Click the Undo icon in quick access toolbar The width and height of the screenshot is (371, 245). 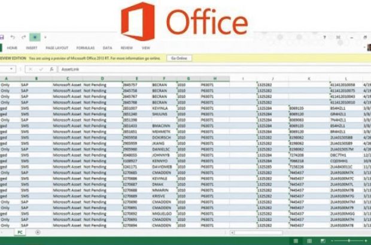(13, 37)
